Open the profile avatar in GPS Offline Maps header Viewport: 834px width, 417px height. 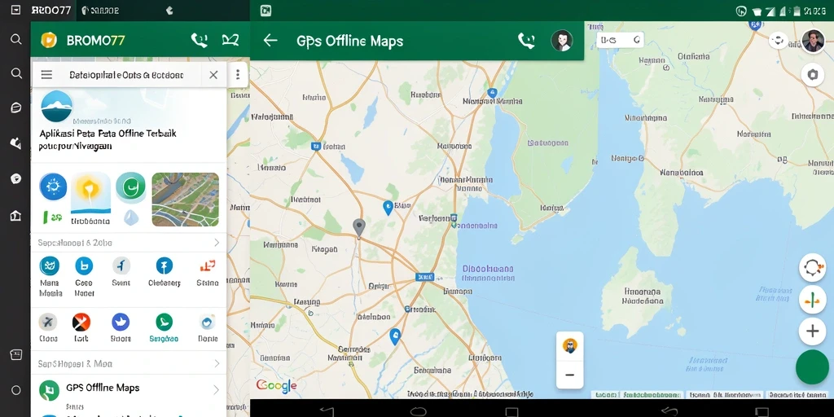pyautogui.click(x=562, y=41)
